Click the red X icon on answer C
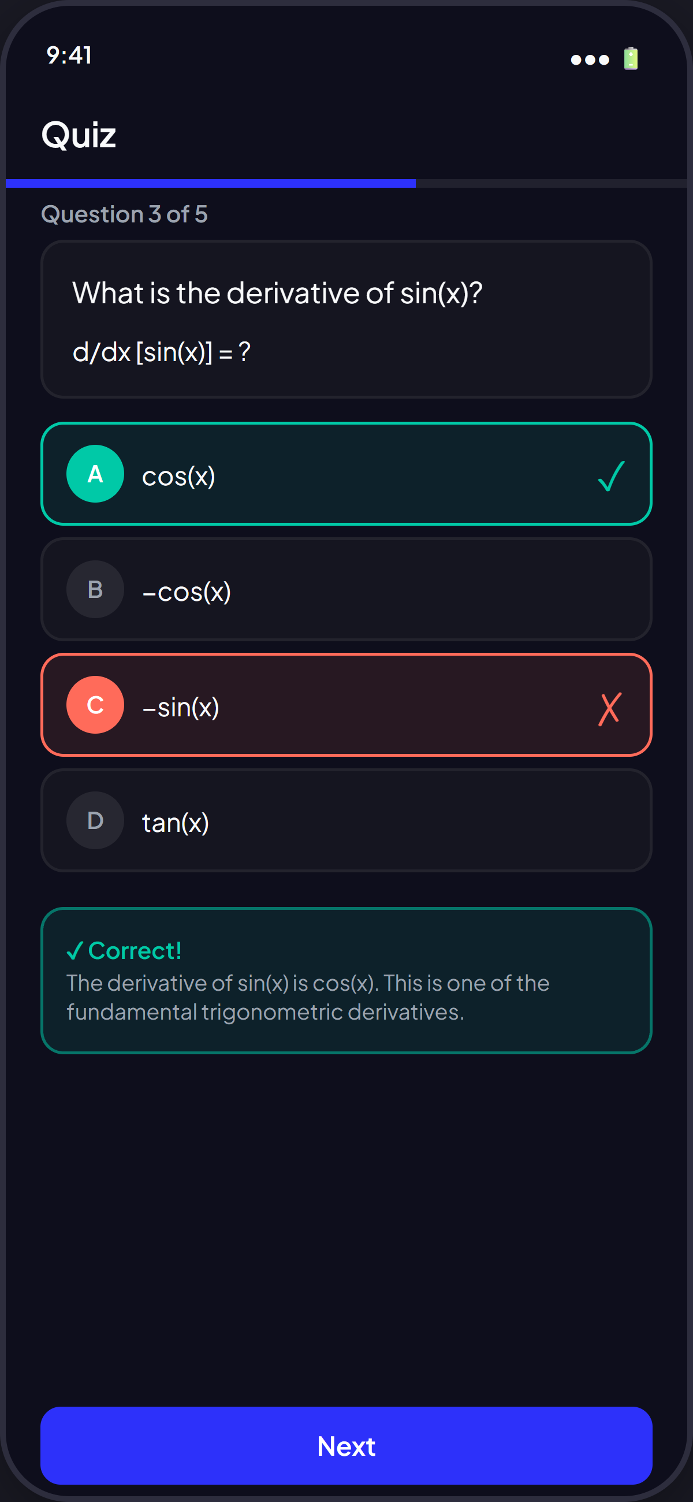693x1502 pixels. (x=610, y=708)
